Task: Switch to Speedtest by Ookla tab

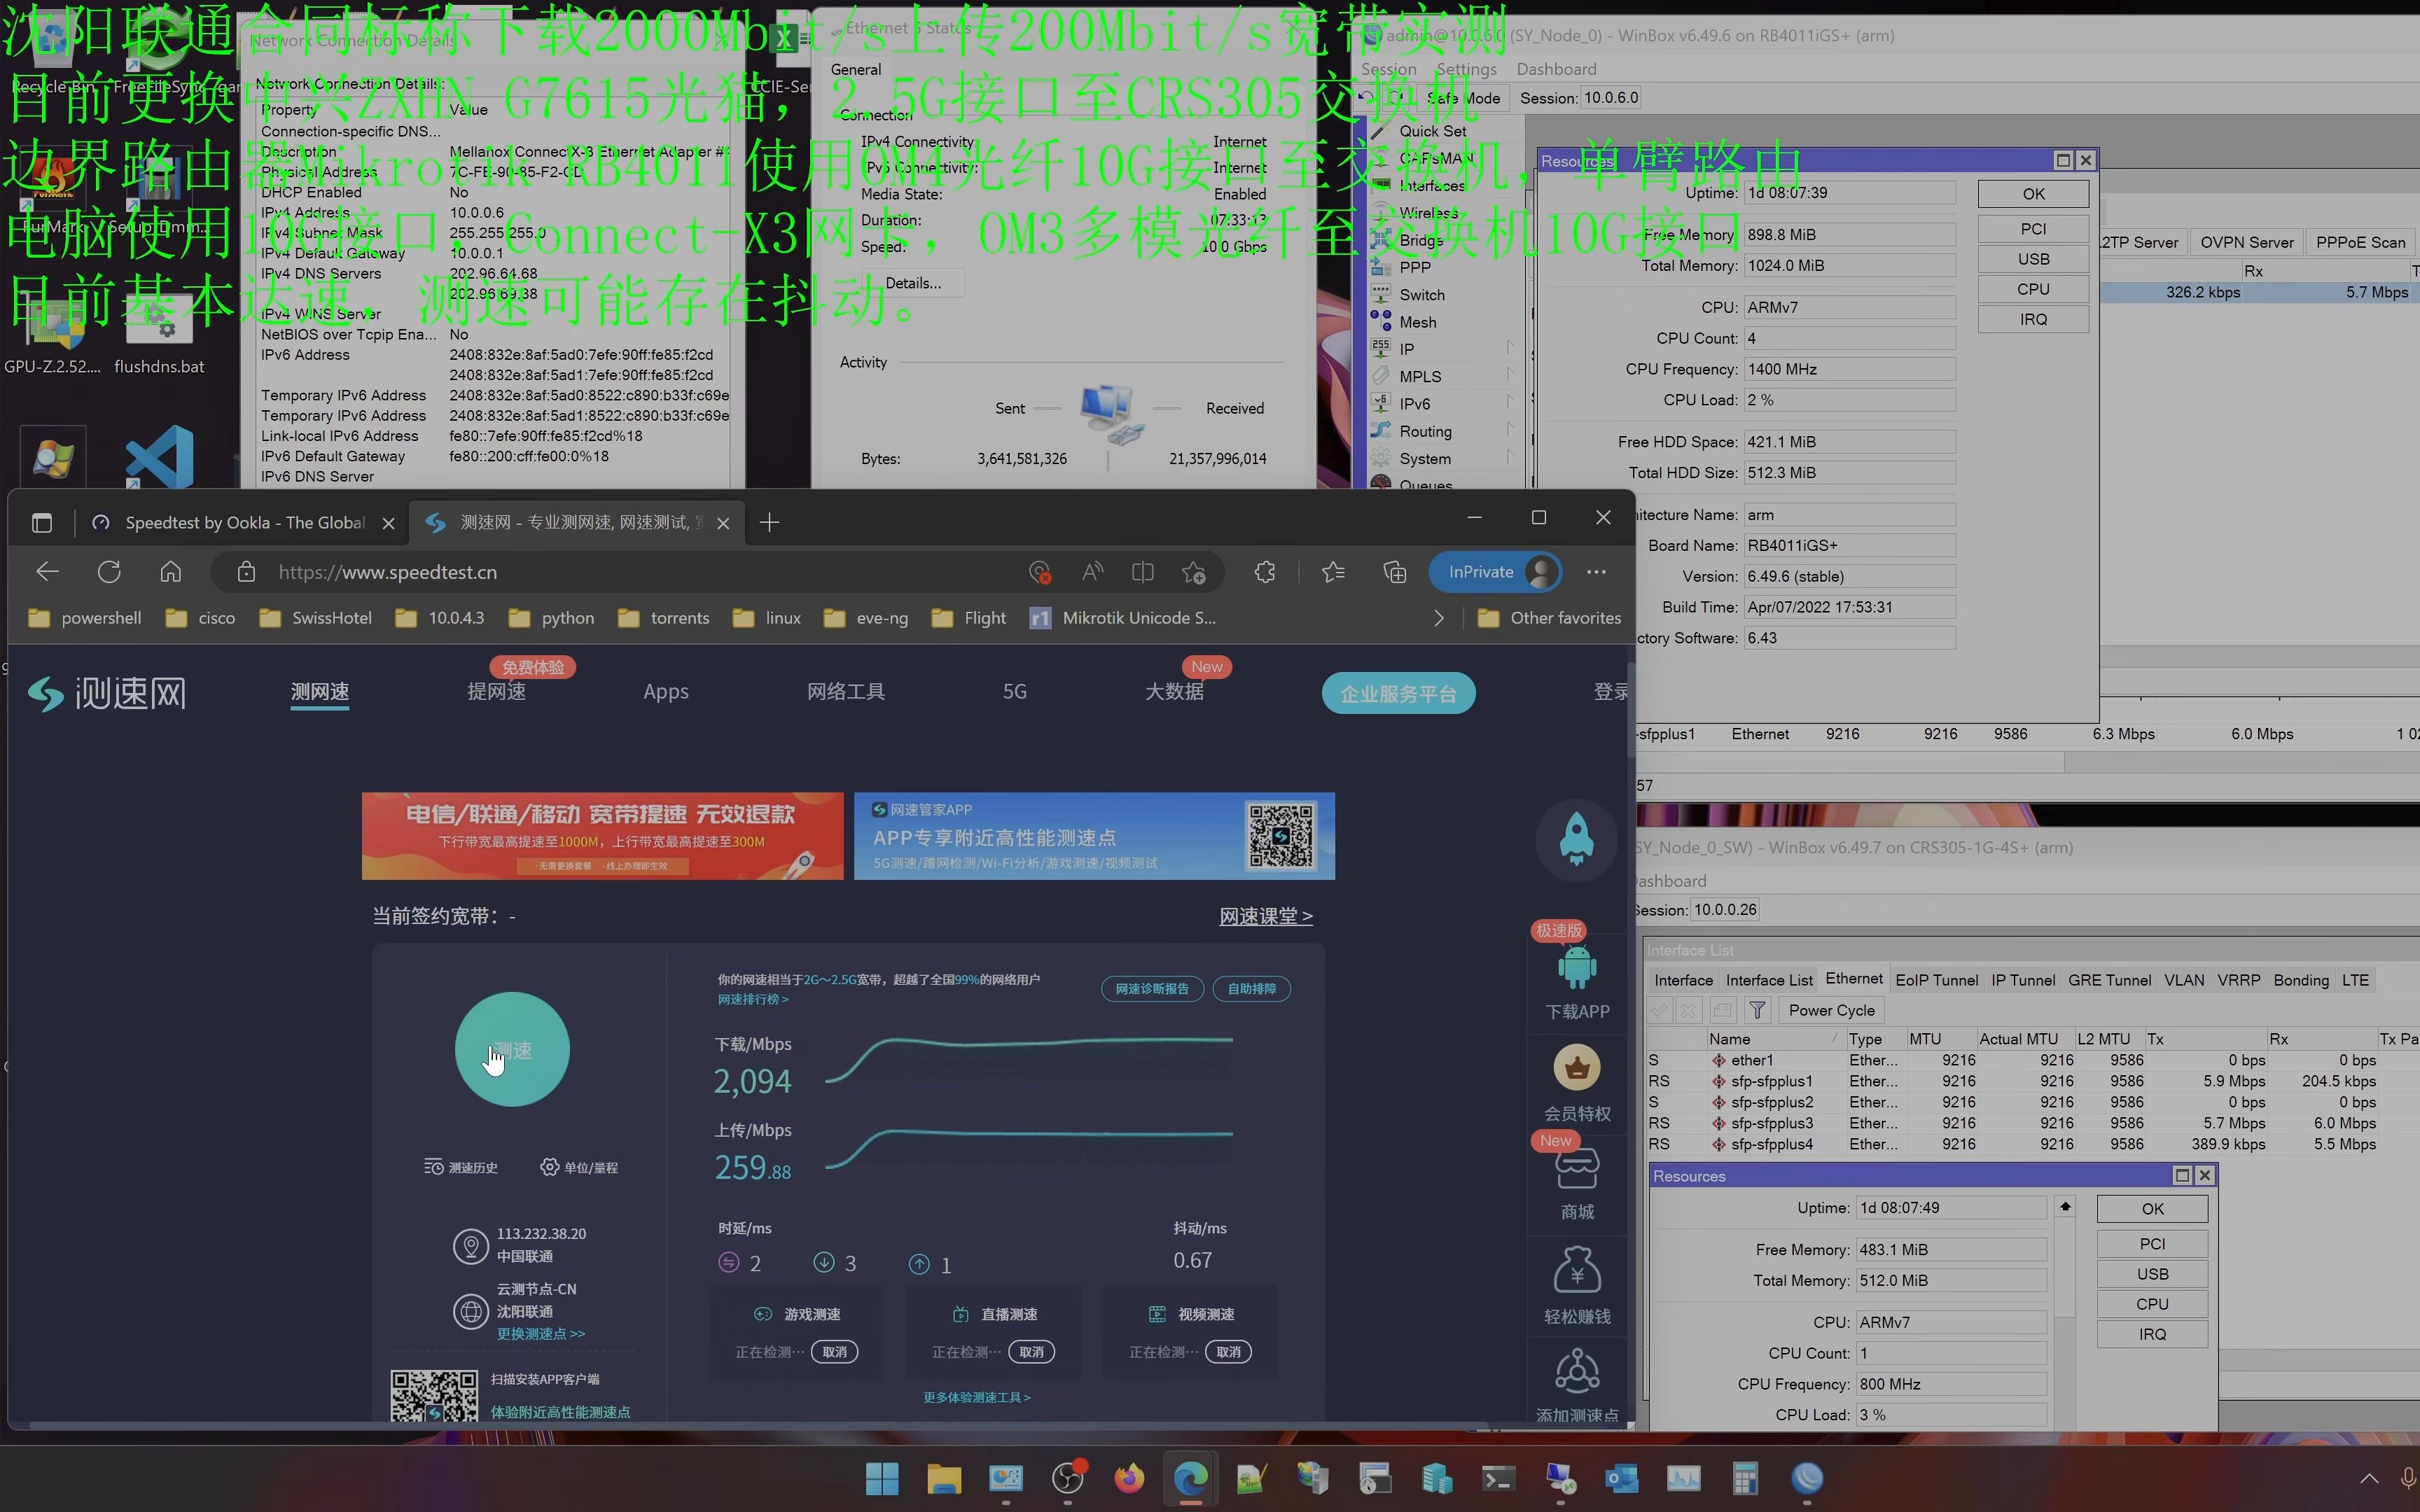Action: [x=243, y=522]
